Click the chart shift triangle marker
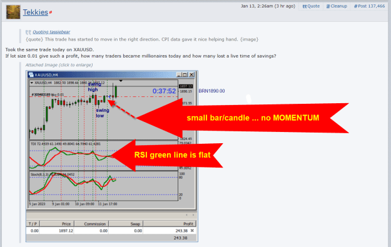Viewport: 391px width, 247px height. point(121,81)
